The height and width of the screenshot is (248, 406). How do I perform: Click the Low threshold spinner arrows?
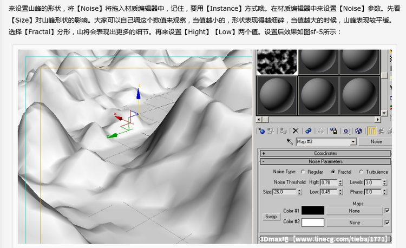[x=340, y=192]
